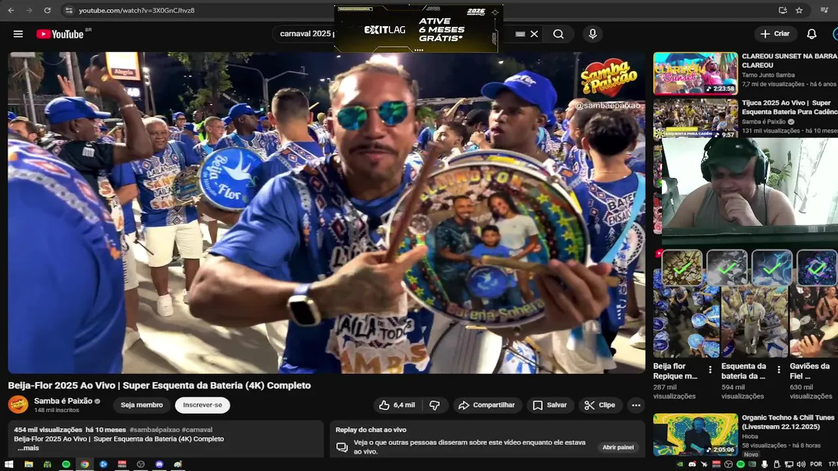Click the Seja membro button
This screenshot has width=838, height=471.
click(x=141, y=405)
